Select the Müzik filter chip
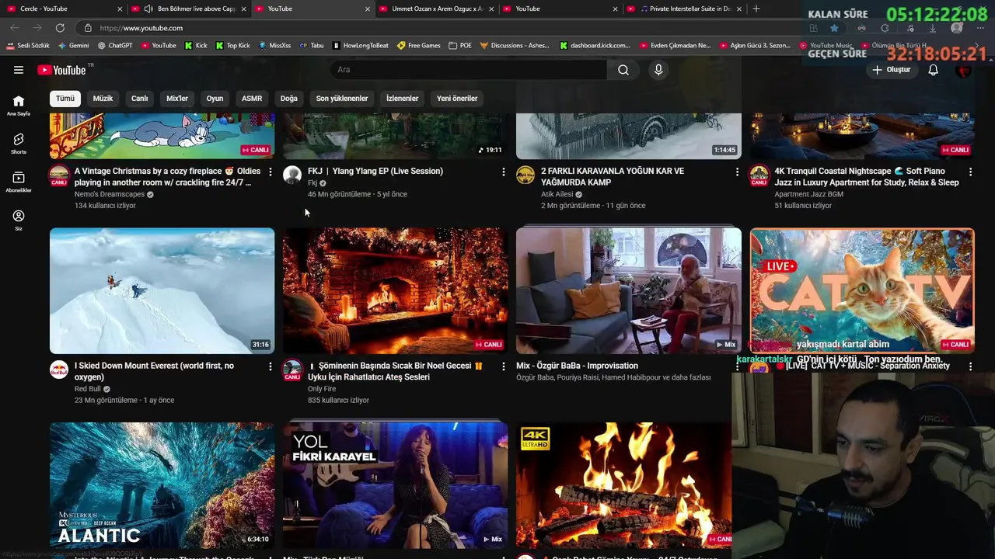The width and height of the screenshot is (995, 559). 103,99
